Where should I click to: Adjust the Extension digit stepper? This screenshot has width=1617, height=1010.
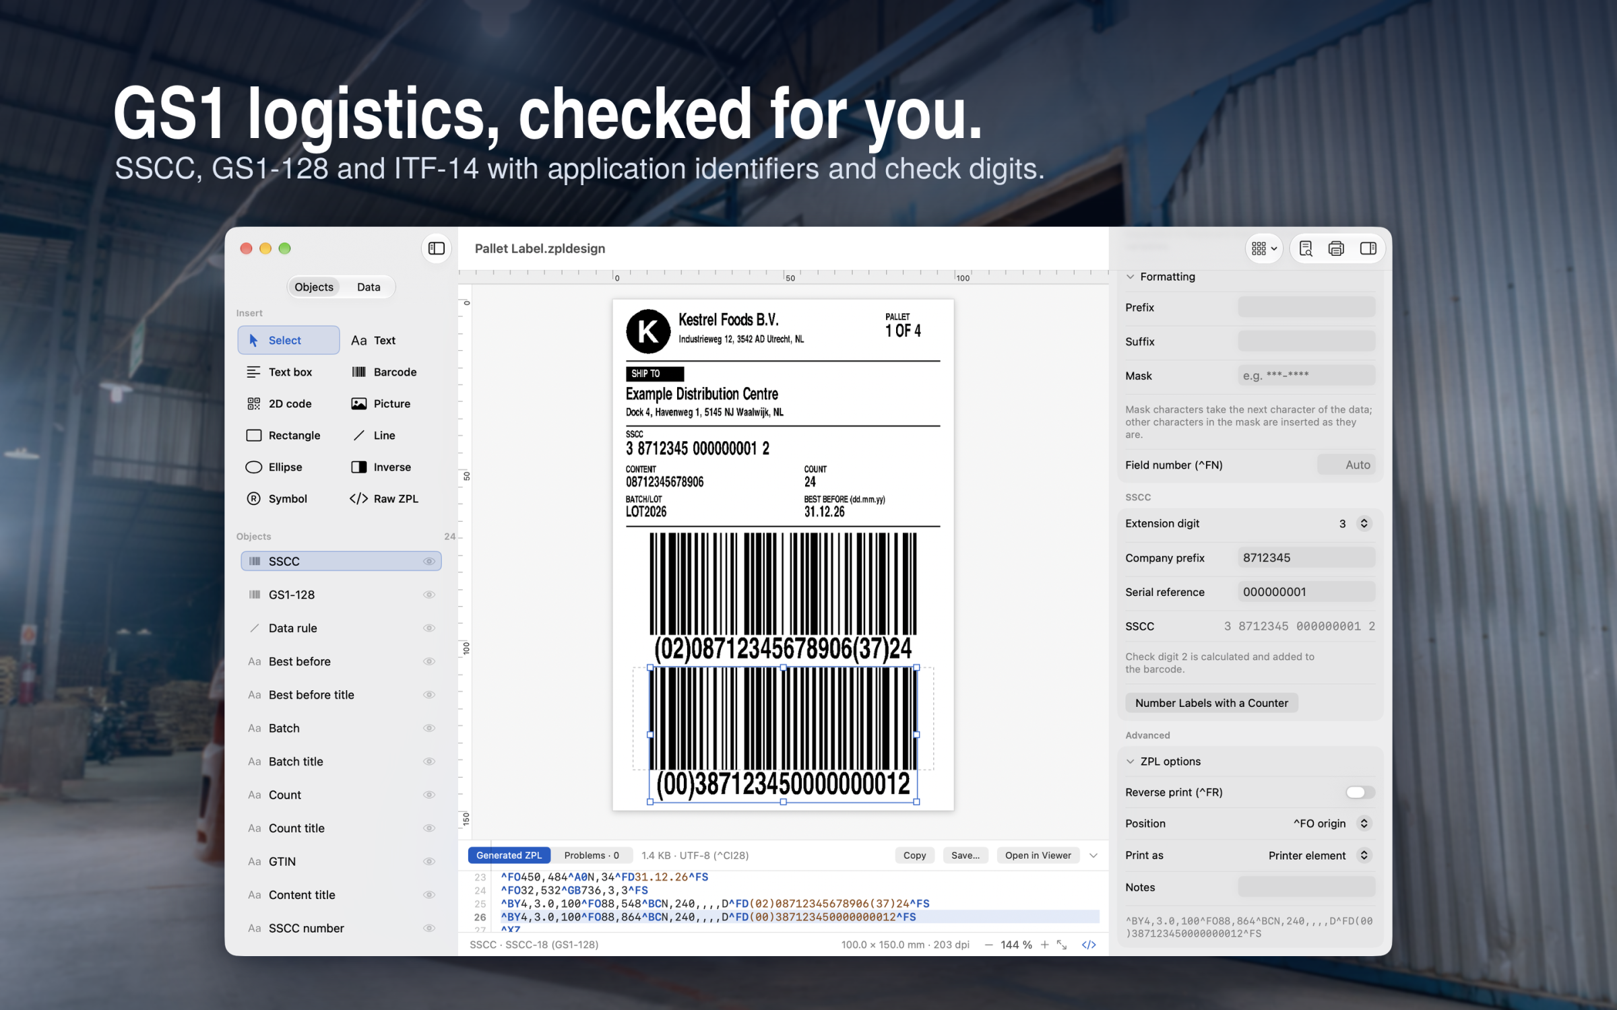click(1364, 523)
